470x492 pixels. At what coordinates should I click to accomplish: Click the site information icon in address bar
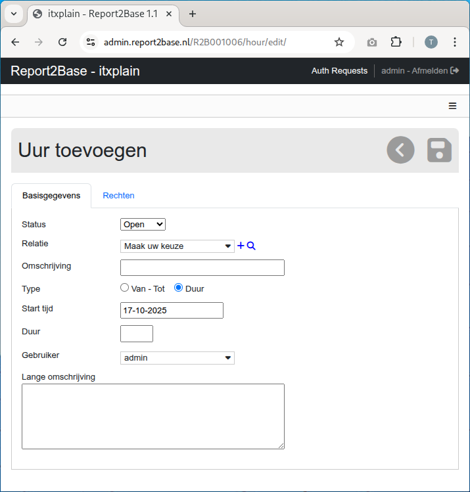[91, 42]
